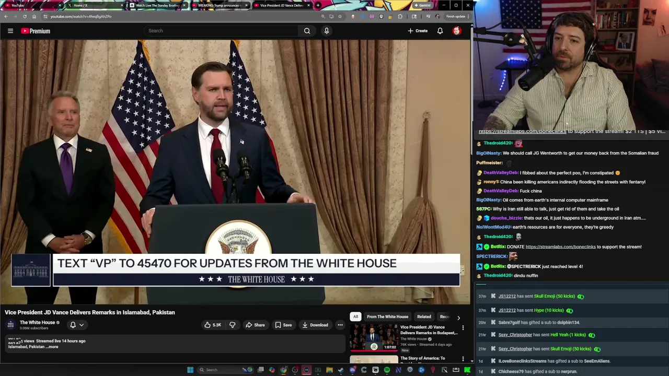
Task: Click the address bar URL
Action: click(x=80, y=16)
